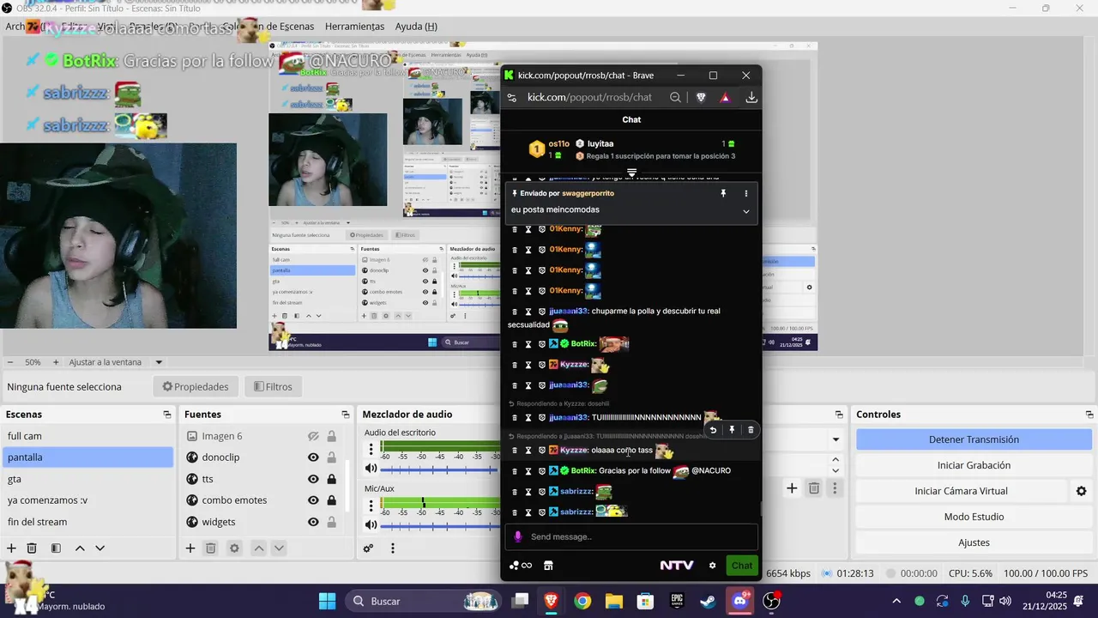Undock the Escenas panel
The image size is (1098, 618).
pos(166,415)
